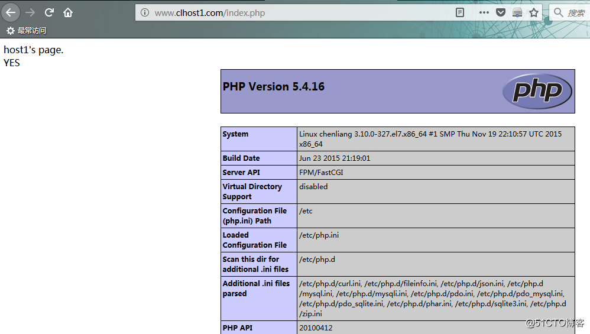
Task: Click the magnifier icon in search box
Action: click(x=559, y=13)
